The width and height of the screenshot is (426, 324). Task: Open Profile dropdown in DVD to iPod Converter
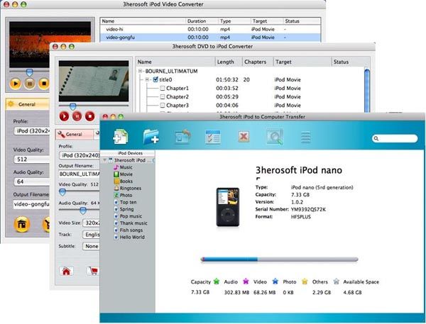pos(80,155)
